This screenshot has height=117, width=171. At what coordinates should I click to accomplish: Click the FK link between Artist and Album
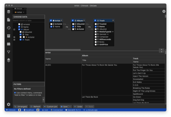pos(67,27)
